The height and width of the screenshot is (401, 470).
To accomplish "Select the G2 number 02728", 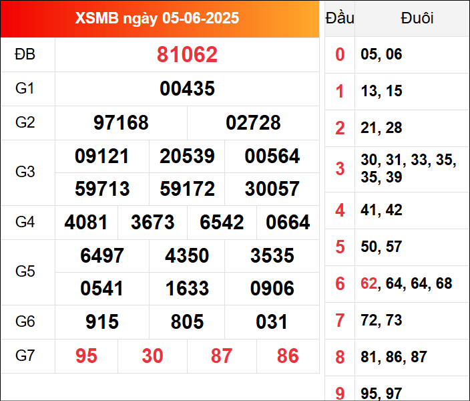I will (x=253, y=122).
